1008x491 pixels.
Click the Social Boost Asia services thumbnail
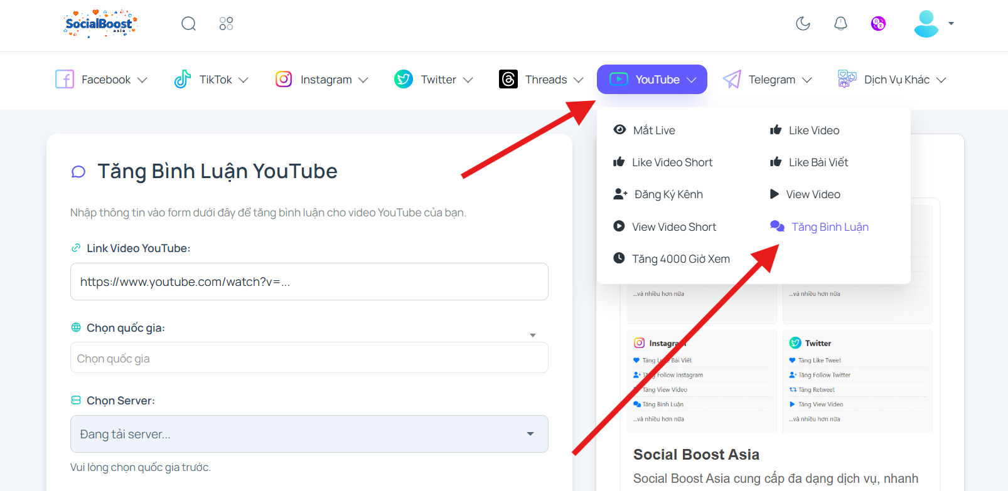(780, 315)
